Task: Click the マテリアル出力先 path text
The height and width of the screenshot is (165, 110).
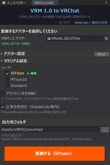Action: click(46, 137)
